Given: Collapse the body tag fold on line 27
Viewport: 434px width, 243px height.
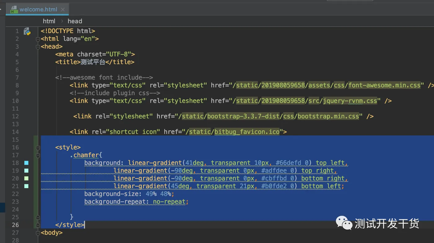Looking at the screenshot, I should click(x=38, y=233).
